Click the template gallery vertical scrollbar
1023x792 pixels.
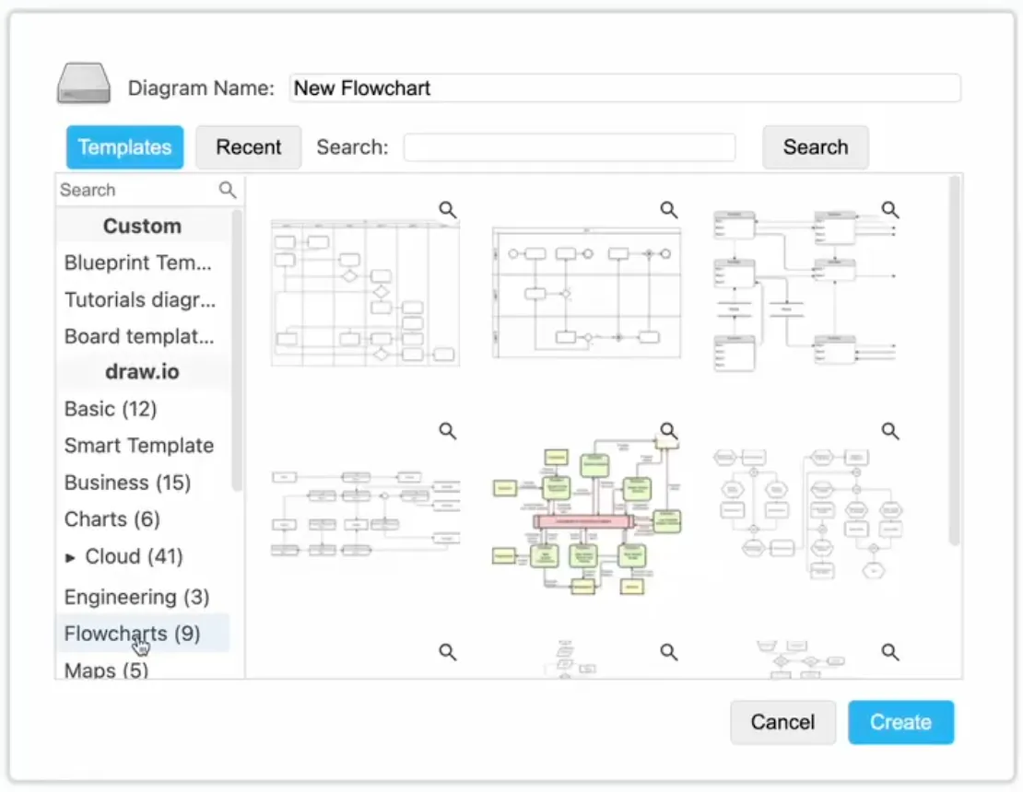pos(954,359)
